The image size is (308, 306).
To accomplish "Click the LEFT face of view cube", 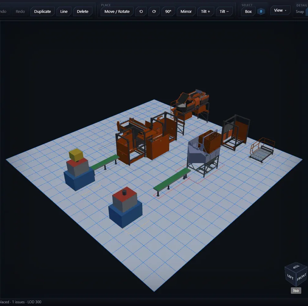I will [x=290, y=277].
